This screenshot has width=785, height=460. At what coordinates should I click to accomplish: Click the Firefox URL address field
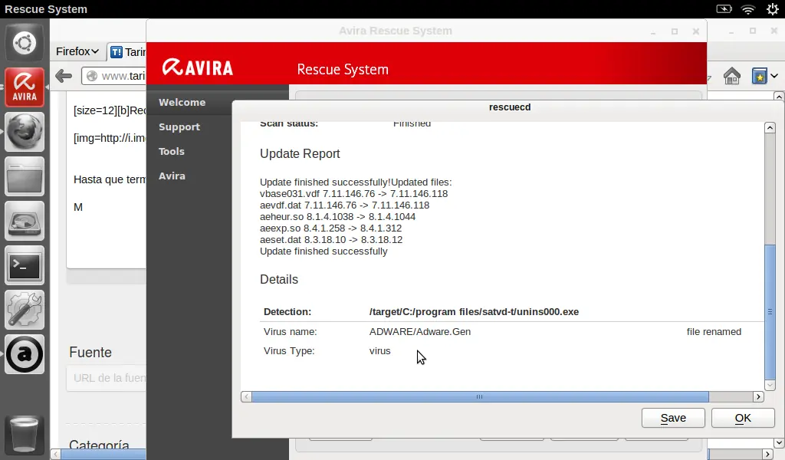(114, 76)
